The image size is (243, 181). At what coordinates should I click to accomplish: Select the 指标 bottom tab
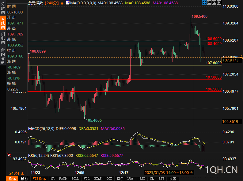pos(12,179)
